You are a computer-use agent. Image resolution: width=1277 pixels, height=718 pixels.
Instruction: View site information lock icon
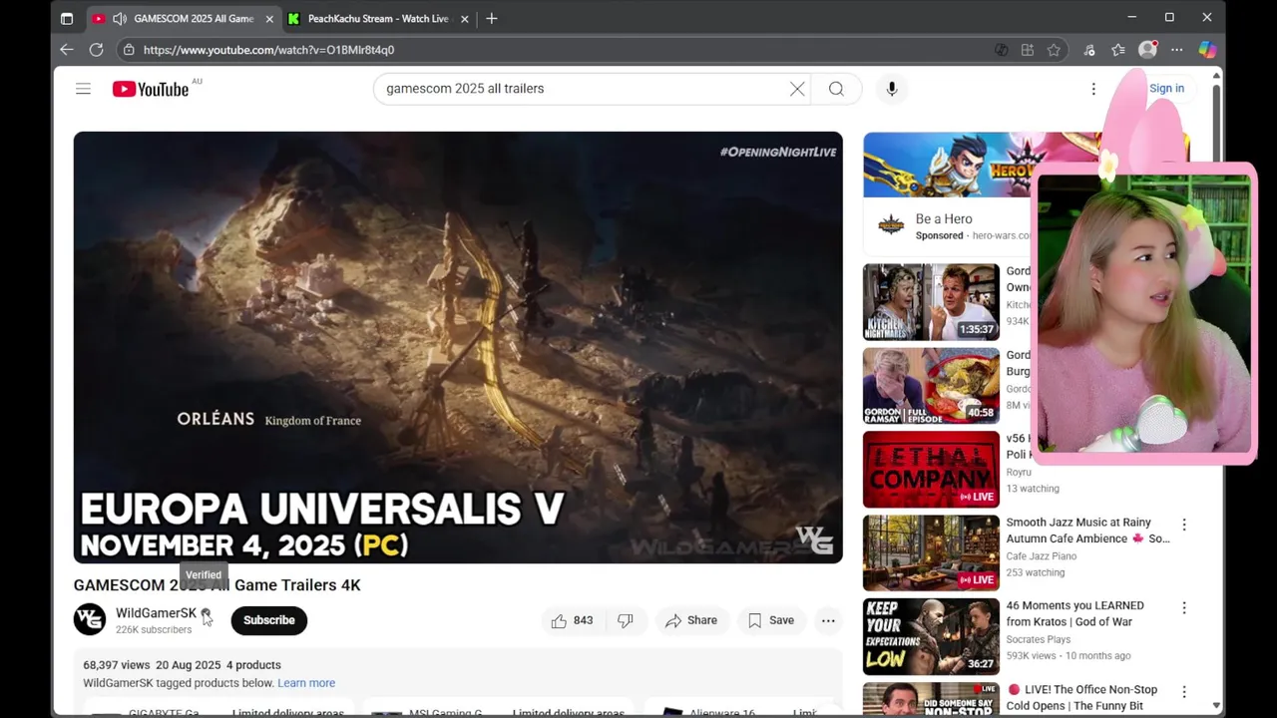pos(129,49)
